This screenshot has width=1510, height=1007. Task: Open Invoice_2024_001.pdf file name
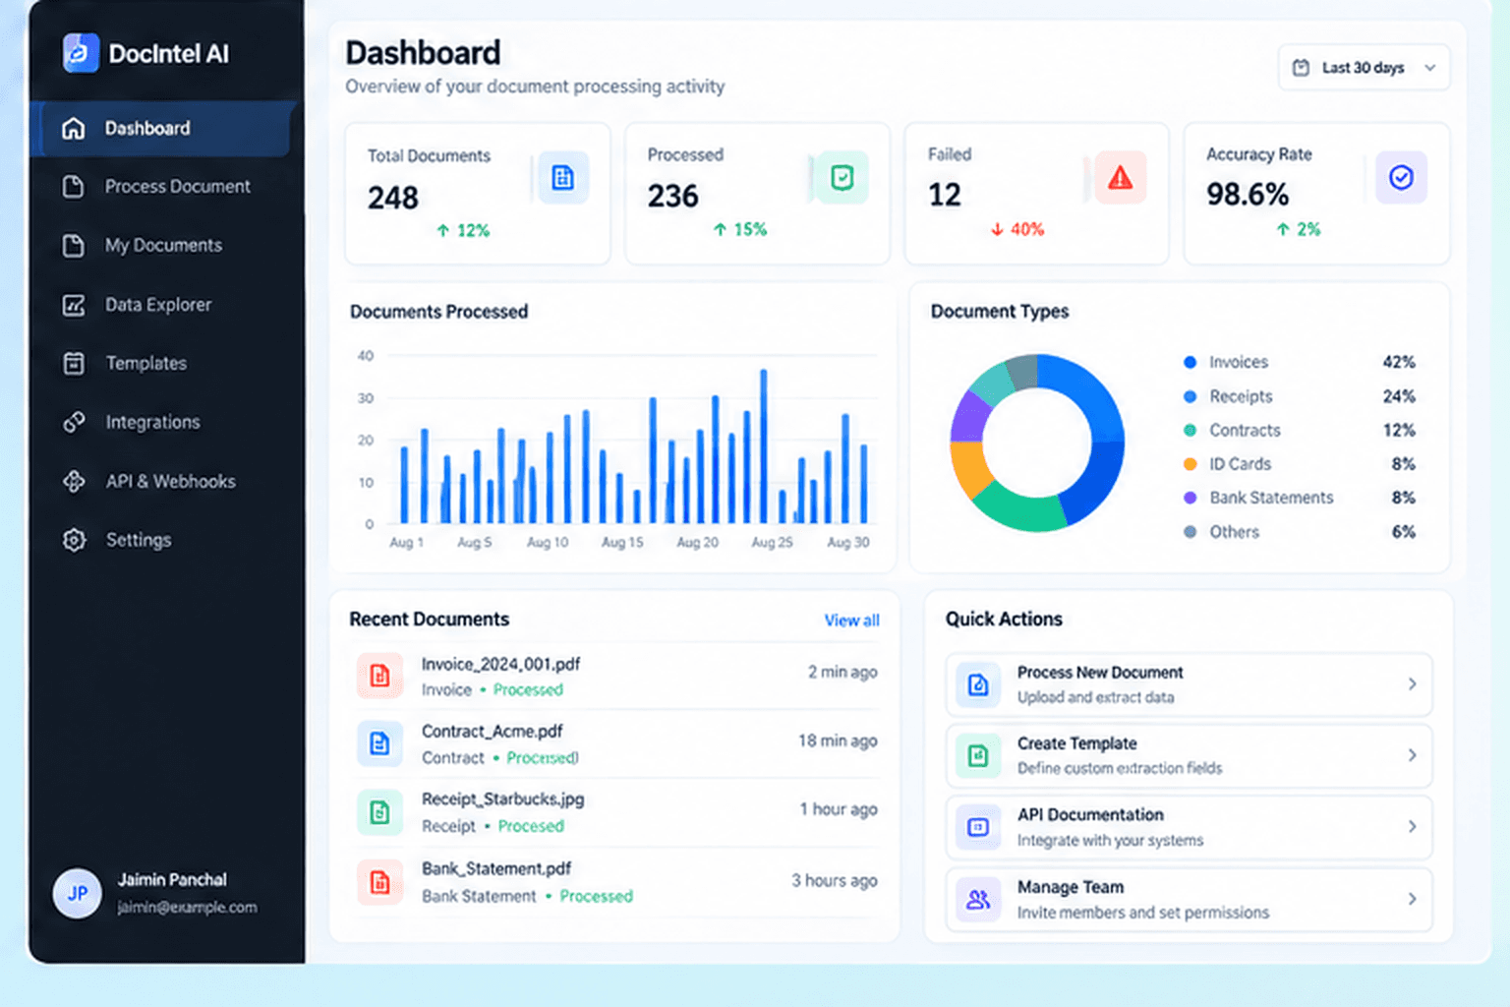coord(500,665)
